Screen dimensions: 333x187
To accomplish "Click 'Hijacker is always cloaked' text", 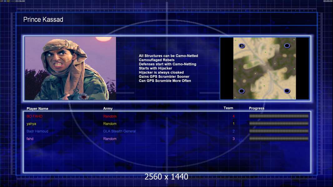I will [x=161, y=72].
